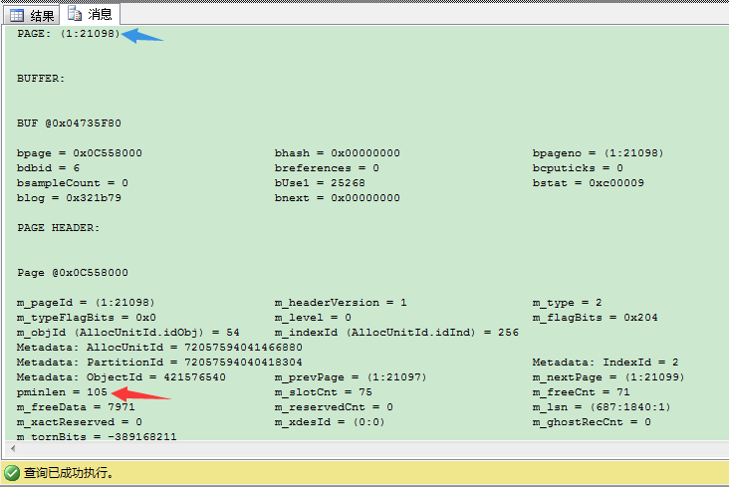Click value m_typeFlagBits = 0x0
729x487 pixels.
87,318
